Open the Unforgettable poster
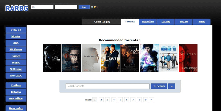The image size is (221, 111). tap(188, 58)
